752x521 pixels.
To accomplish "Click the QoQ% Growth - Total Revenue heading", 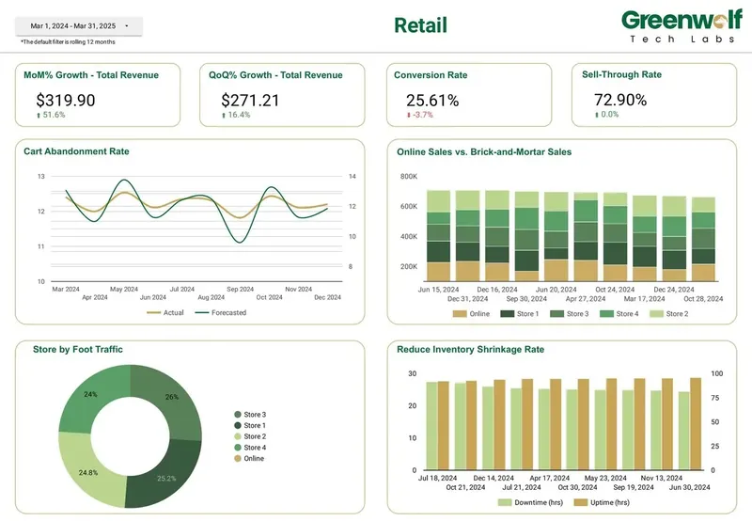I will pos(275,75).
